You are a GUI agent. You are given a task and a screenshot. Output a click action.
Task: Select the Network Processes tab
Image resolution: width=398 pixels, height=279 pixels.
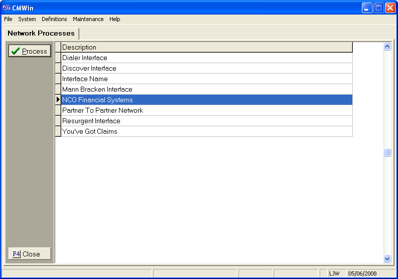(x=41, y=33)
